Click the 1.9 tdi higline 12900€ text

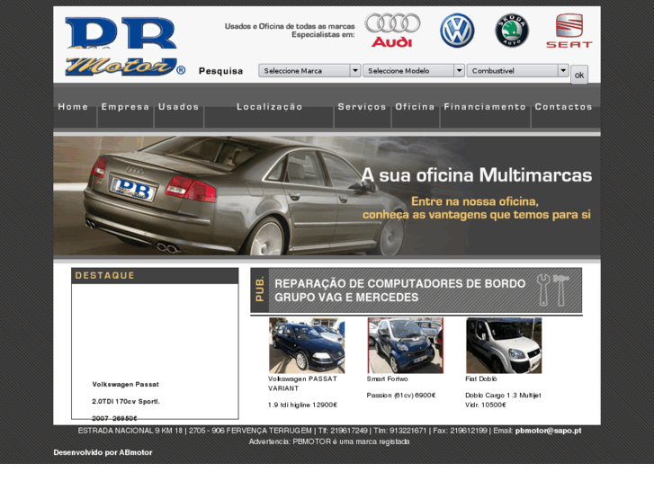(302, 405)
